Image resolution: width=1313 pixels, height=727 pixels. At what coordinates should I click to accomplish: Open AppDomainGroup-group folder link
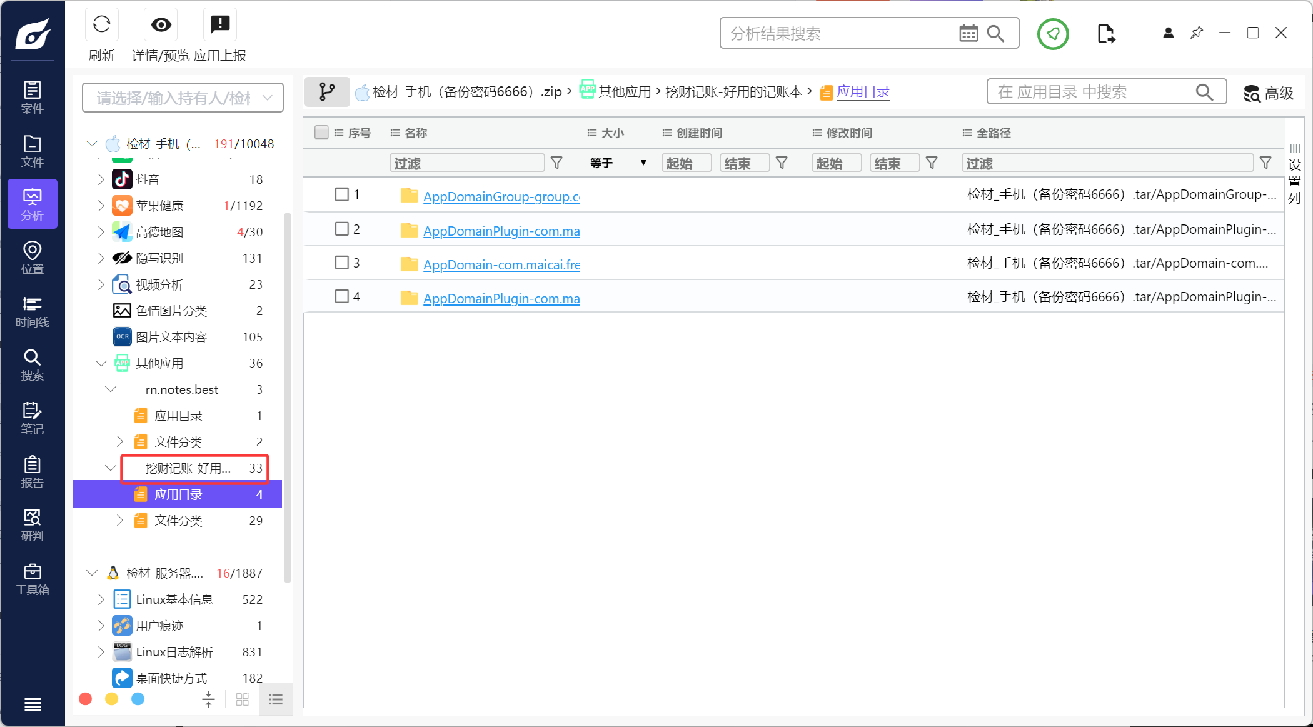(501, 197)
